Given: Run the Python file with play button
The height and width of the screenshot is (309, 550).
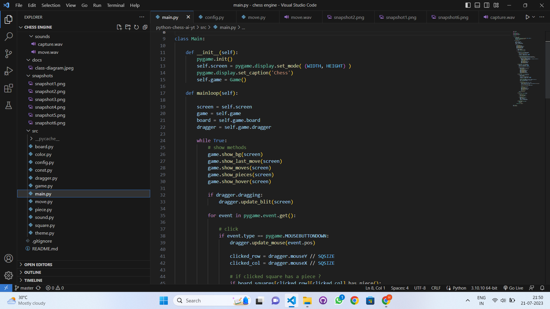Looking at the screenshot, I should point(527,17).
